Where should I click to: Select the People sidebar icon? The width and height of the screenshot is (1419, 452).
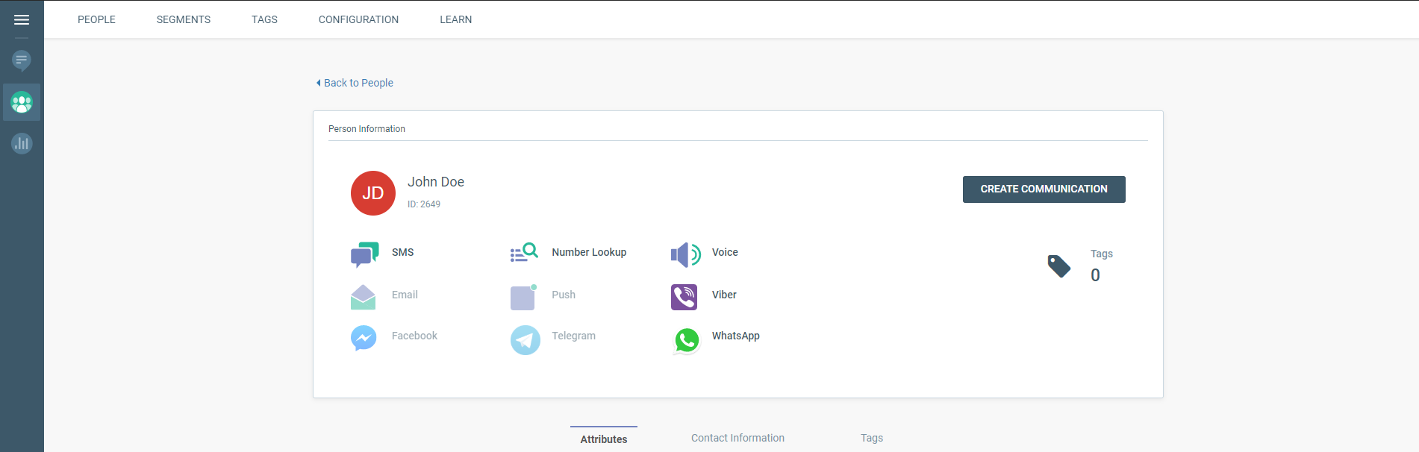(x=22, y=102)
